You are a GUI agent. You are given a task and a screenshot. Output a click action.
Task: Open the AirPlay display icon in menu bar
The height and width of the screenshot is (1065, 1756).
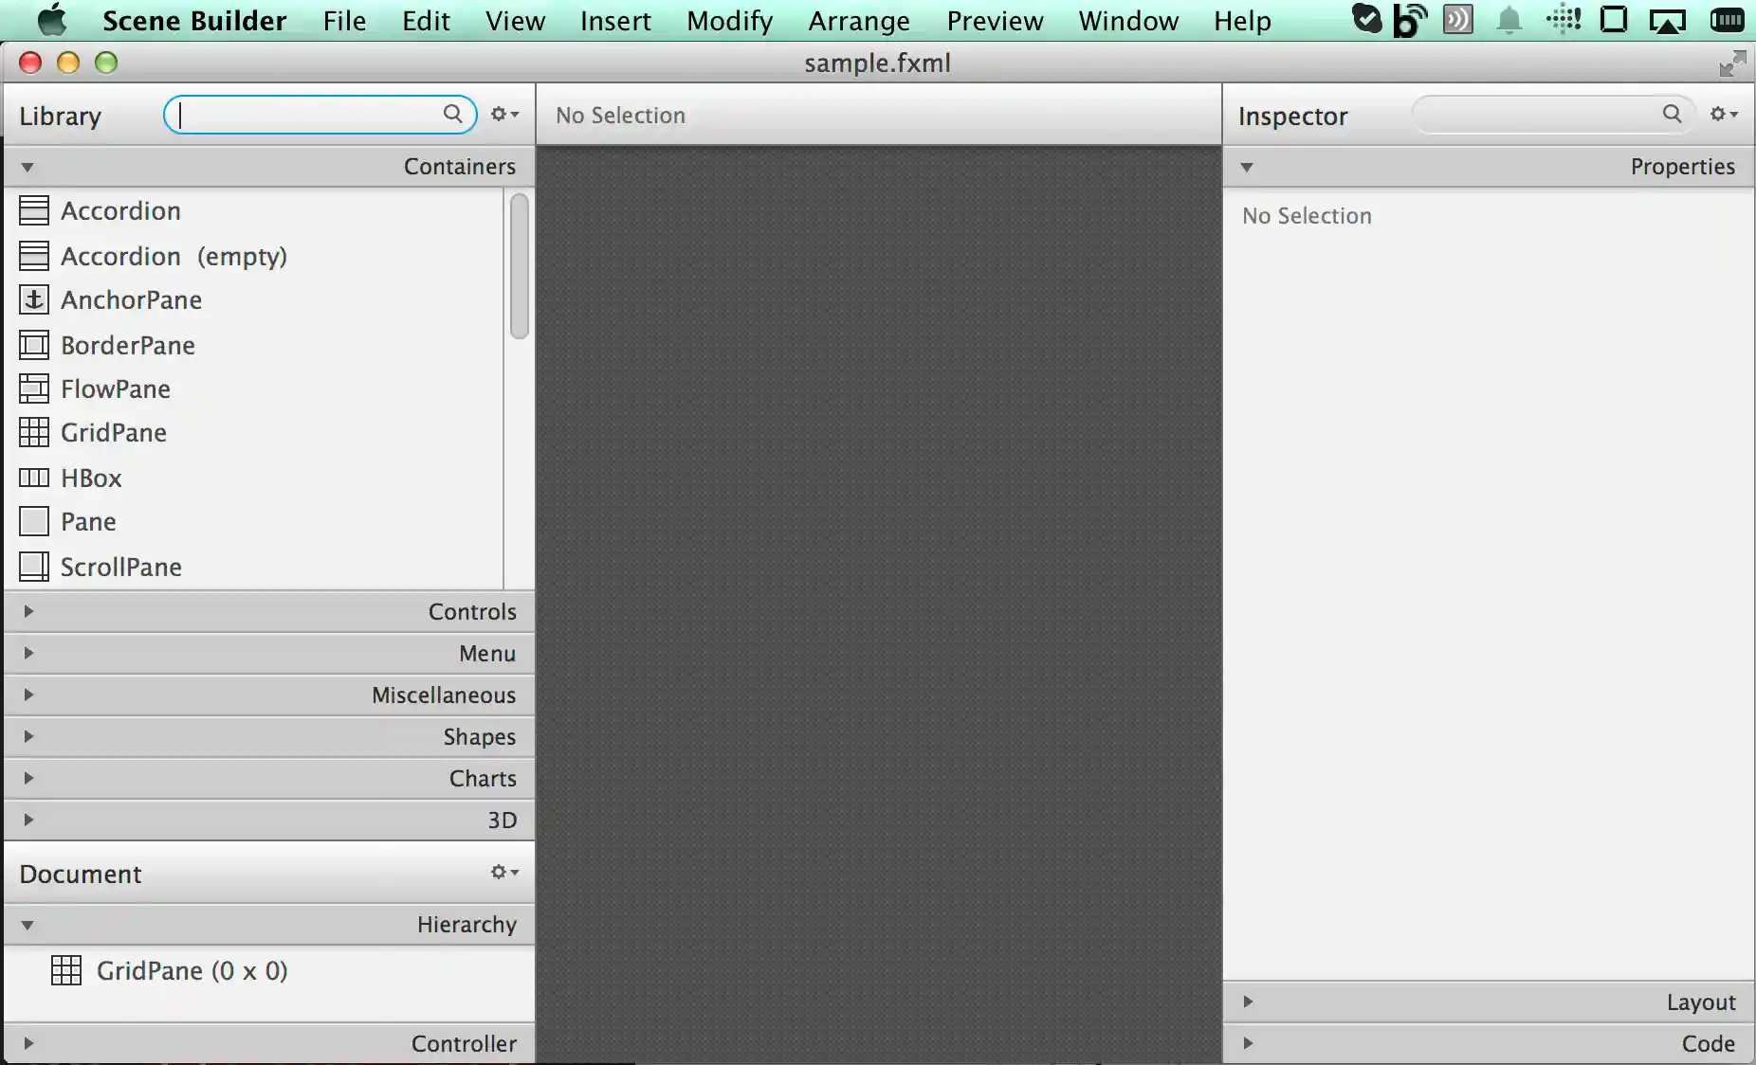click(x=1668, y=20)
